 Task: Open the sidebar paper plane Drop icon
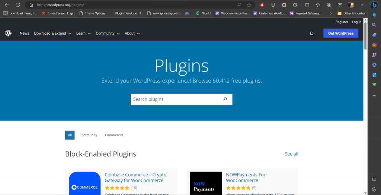coord(374,84)
